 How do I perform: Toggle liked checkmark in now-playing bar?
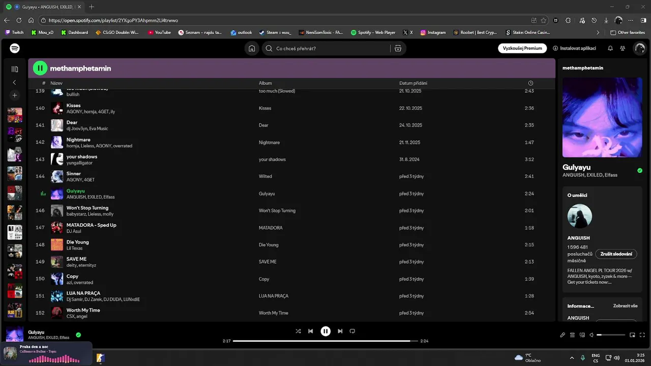[x=78, y=335]
